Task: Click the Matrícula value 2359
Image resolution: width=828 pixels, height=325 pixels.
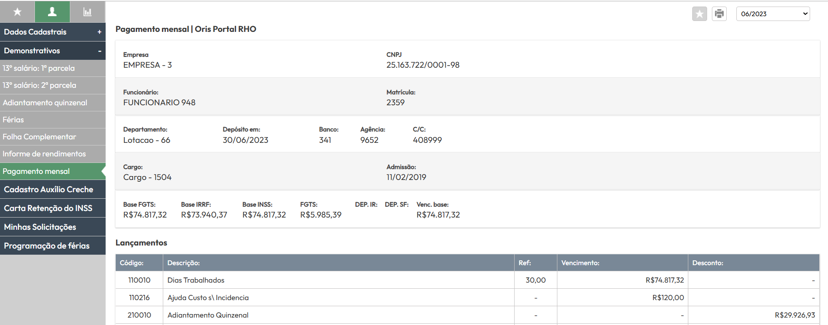Action: coord(395,103)
